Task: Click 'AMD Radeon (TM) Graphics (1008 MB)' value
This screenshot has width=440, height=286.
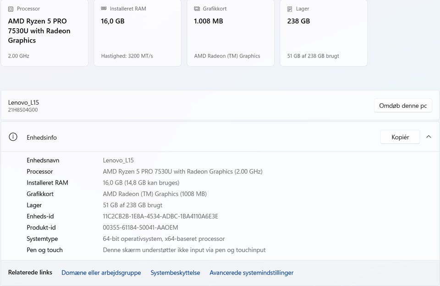Action: 154,194
